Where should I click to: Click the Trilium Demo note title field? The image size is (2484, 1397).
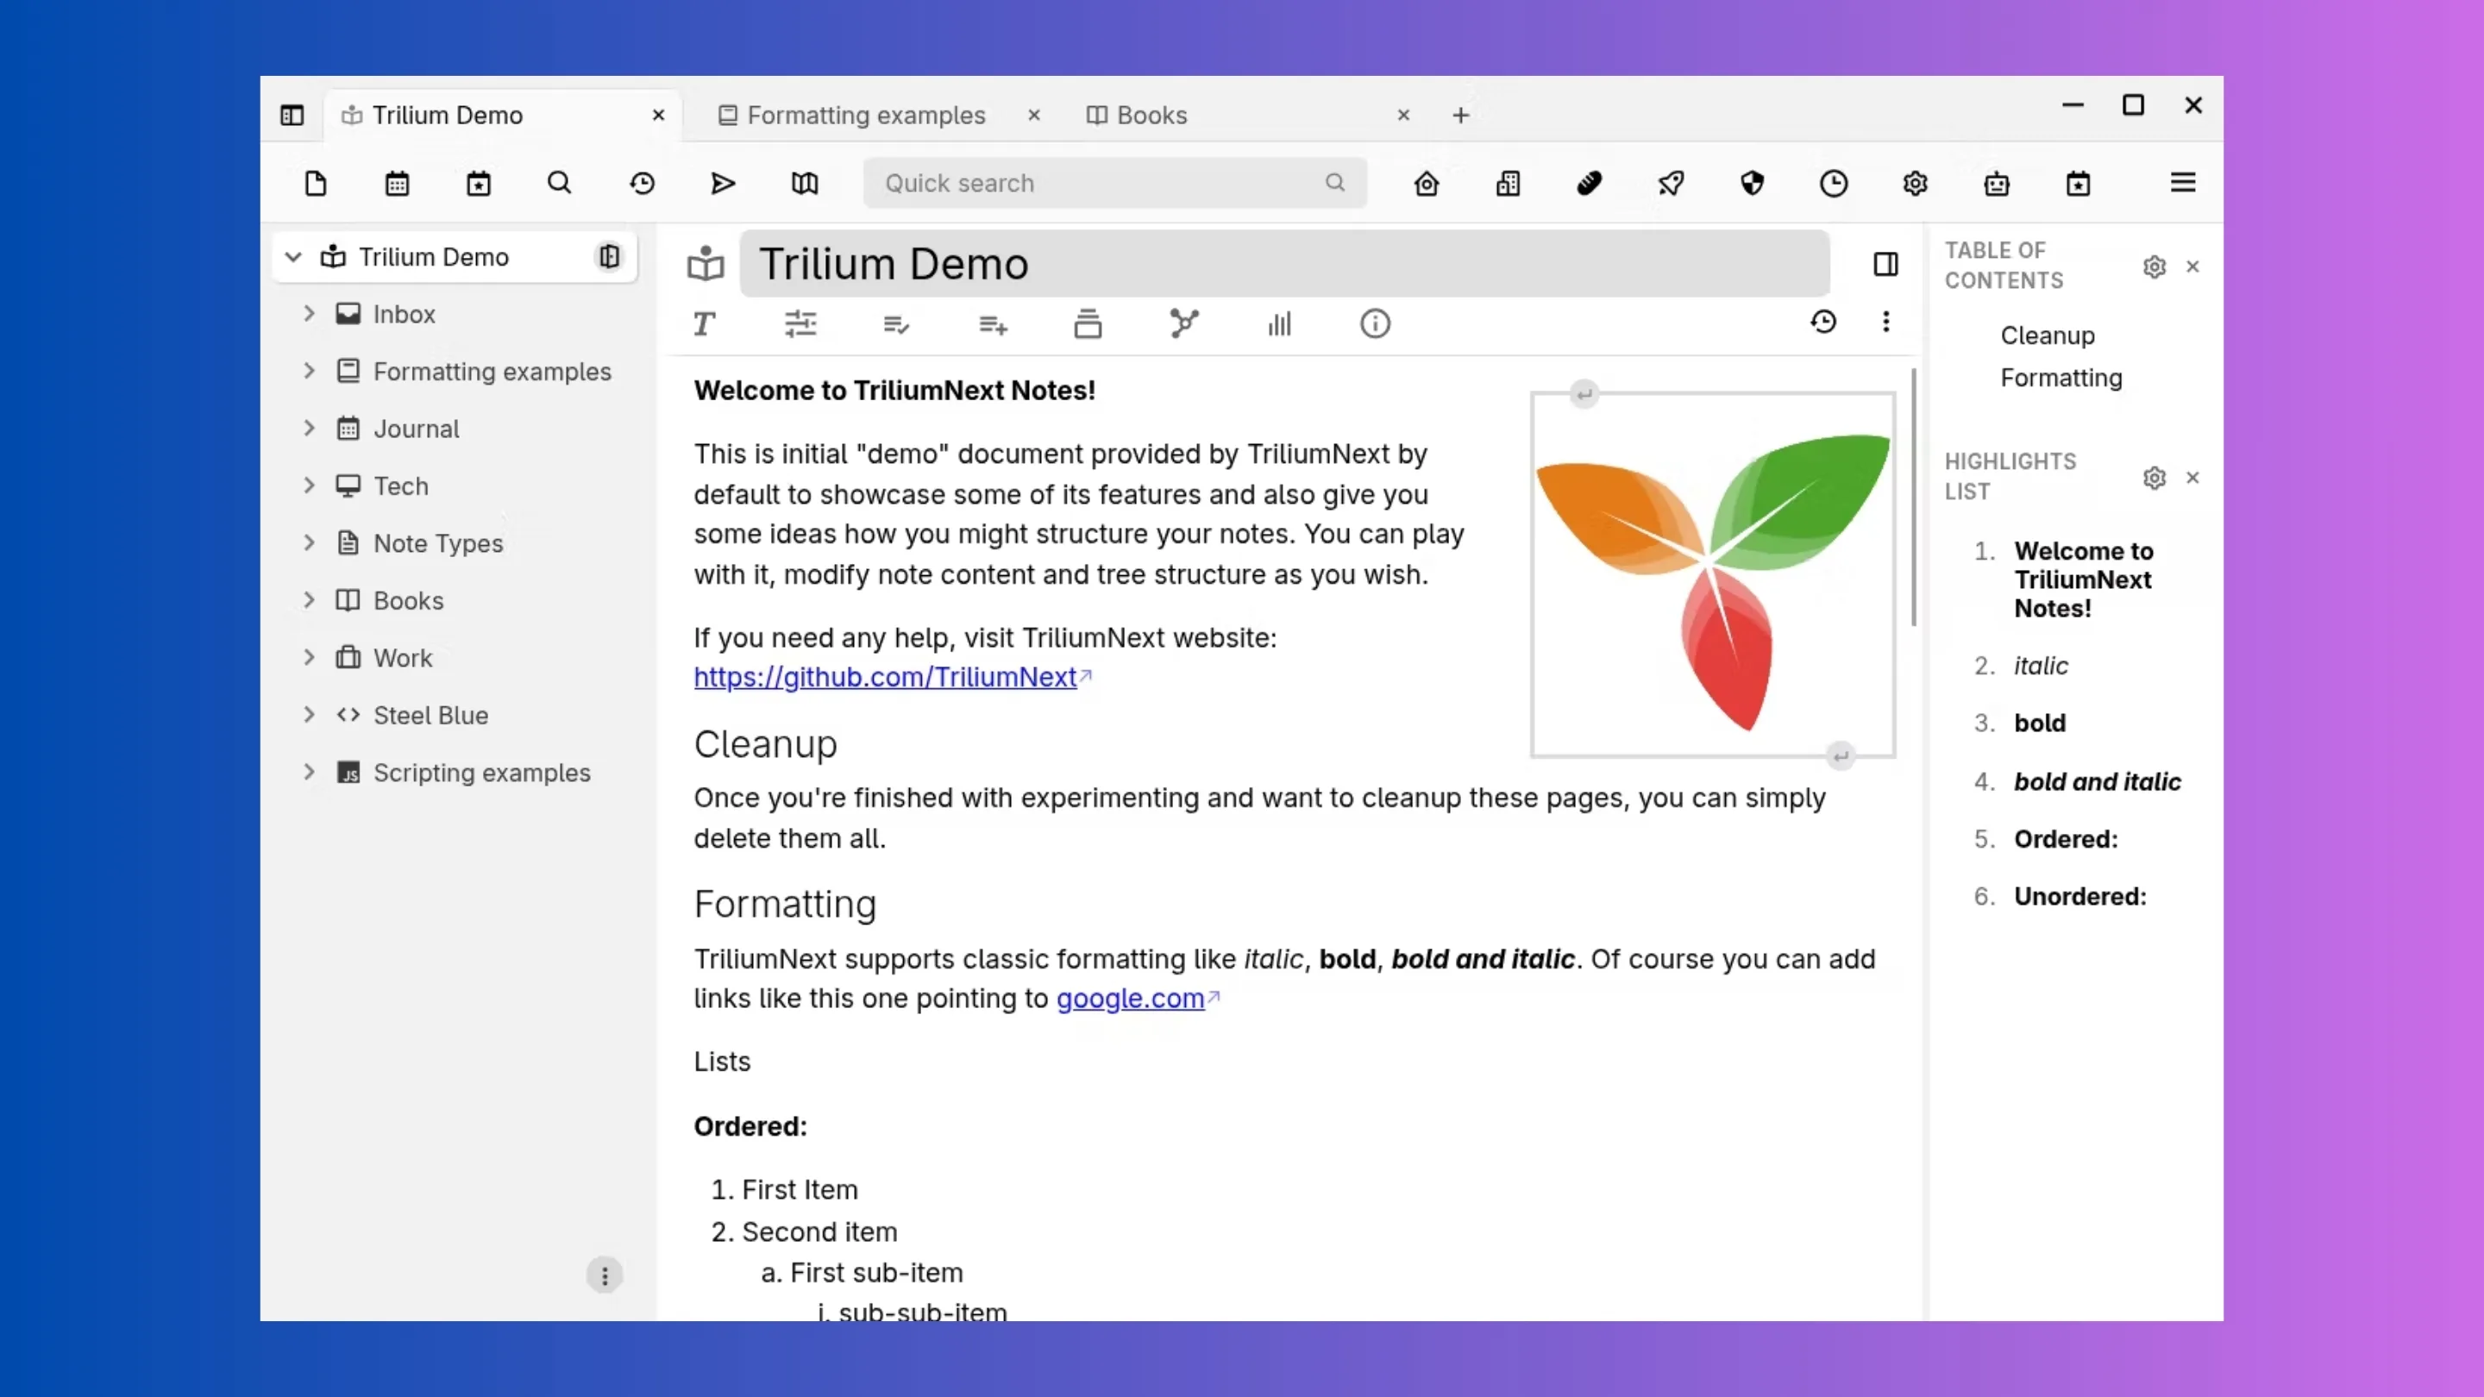click(1284, 263)
